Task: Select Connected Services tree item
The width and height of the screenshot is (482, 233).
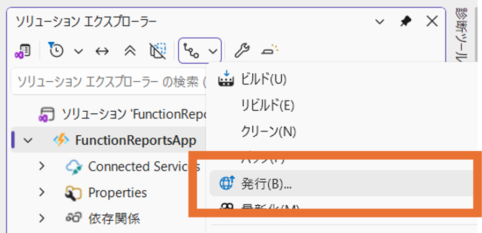Action: [x=144, y=167]
